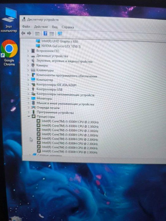Select NVIDIA GeForce GTX 1050 Ti adapter
This screenshot has width=166, height=221.
61,46
